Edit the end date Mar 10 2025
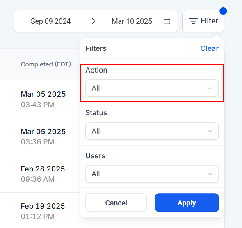 (132, 21)
